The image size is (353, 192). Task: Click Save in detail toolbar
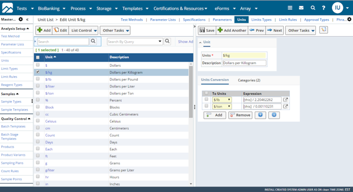click(207, 31)
